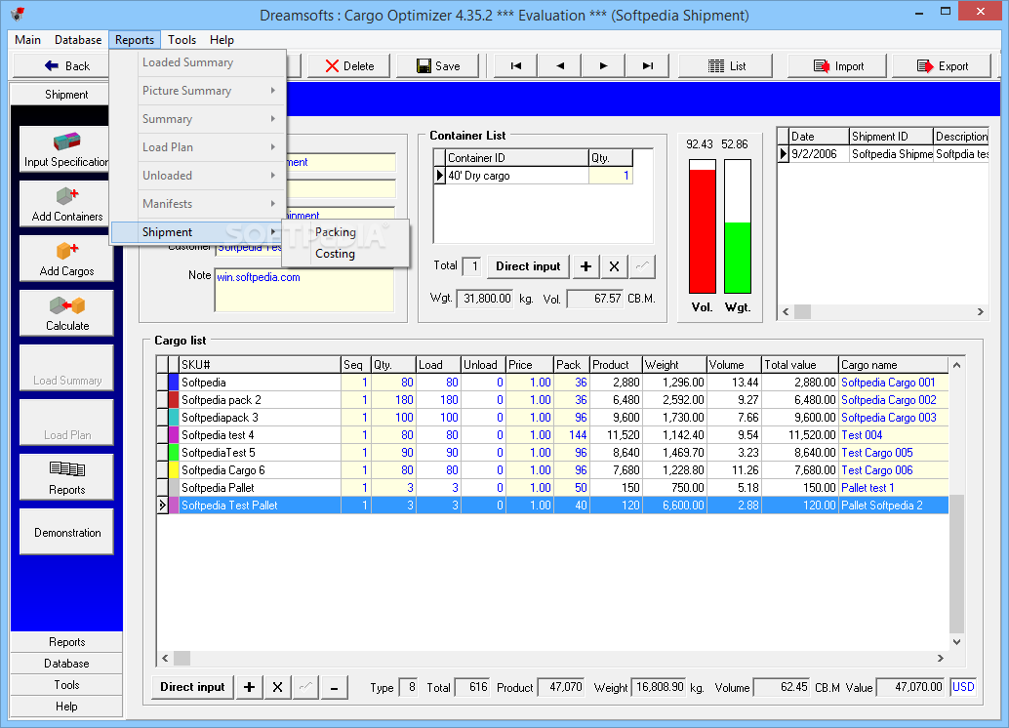Click the green Wgt. fill bar

click(x=738, y=258)
